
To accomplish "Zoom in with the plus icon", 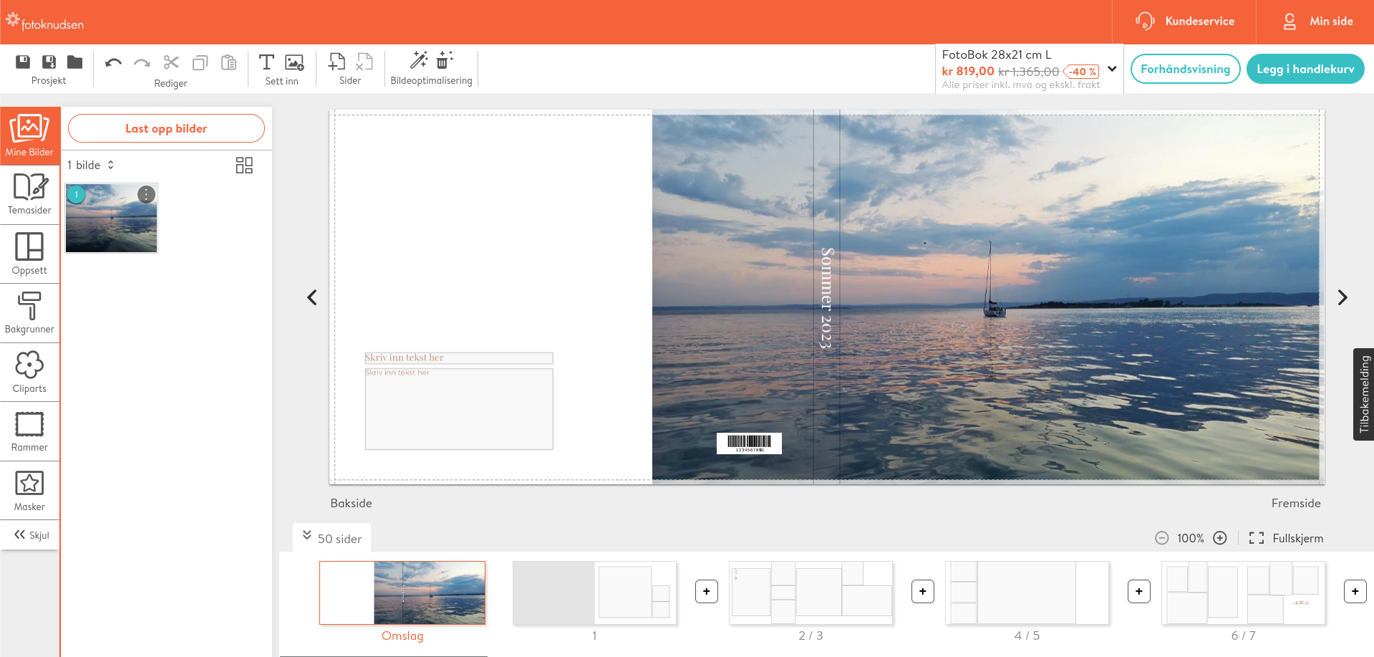I will pyautogui.click(x=1220, y=538).
